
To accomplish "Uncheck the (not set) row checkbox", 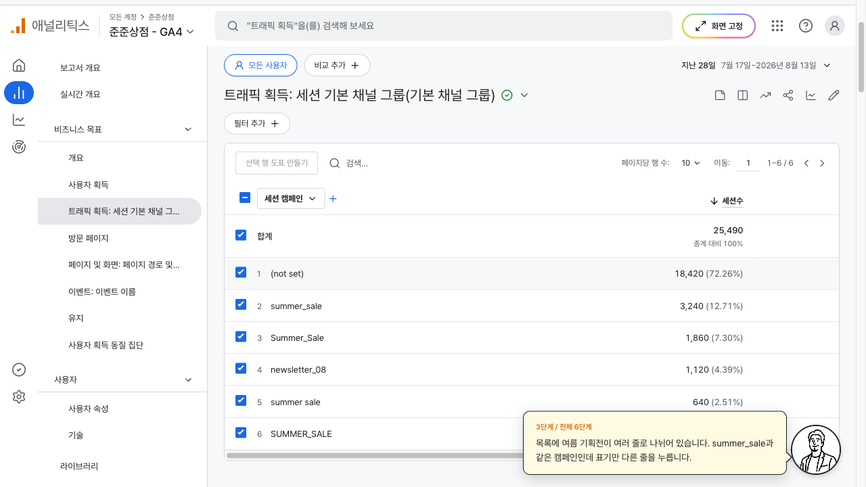I will click(x=241, y=272).
